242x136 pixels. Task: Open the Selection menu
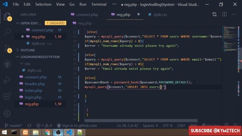tap(43, 4)
